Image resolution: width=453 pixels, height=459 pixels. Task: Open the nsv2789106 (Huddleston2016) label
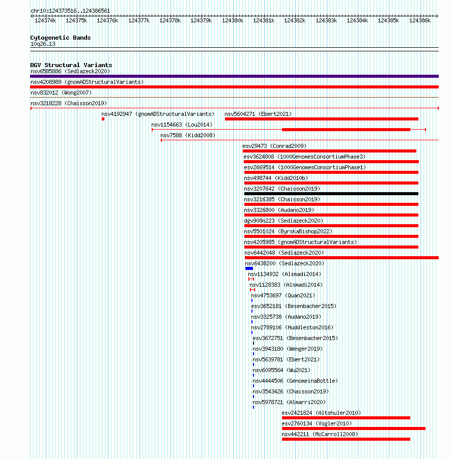pos(292,328)
